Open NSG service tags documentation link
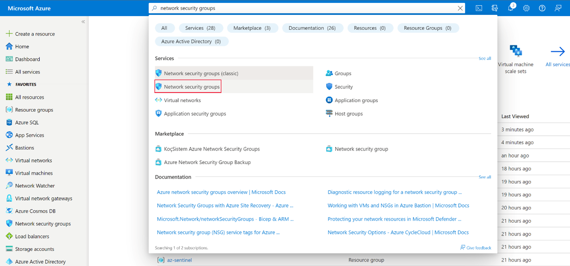This screenshot has height=266, width=570. click(218, 232)
